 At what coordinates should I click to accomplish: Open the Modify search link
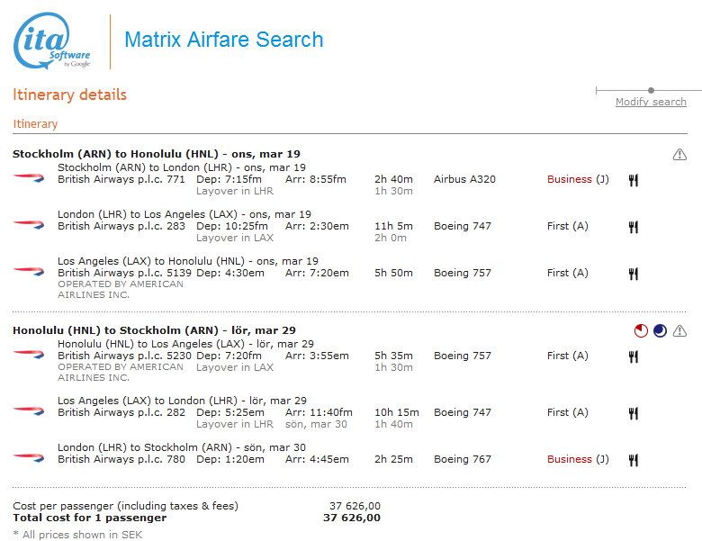pos(651,102)
